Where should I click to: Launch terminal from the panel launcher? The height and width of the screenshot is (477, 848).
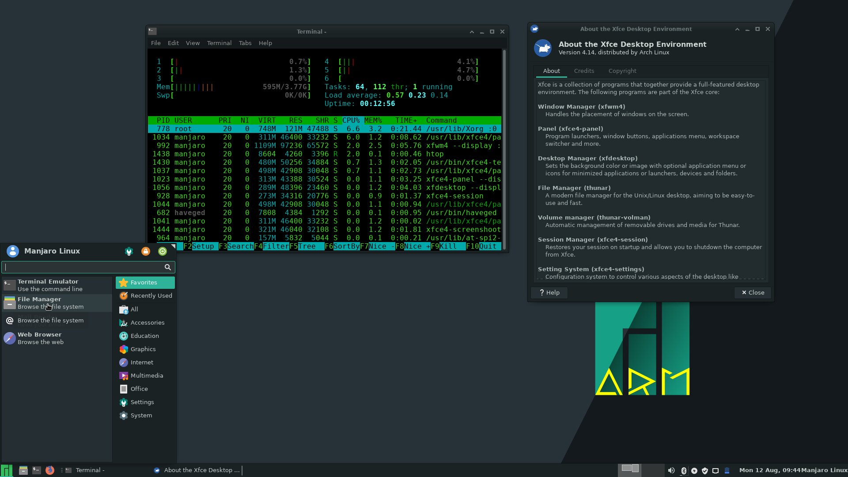point(37,470)
